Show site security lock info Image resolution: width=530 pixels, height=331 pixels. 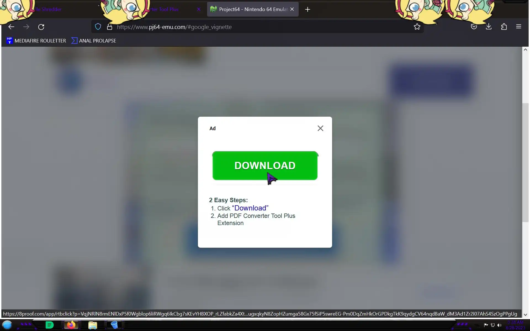click(x=110, y=27)
